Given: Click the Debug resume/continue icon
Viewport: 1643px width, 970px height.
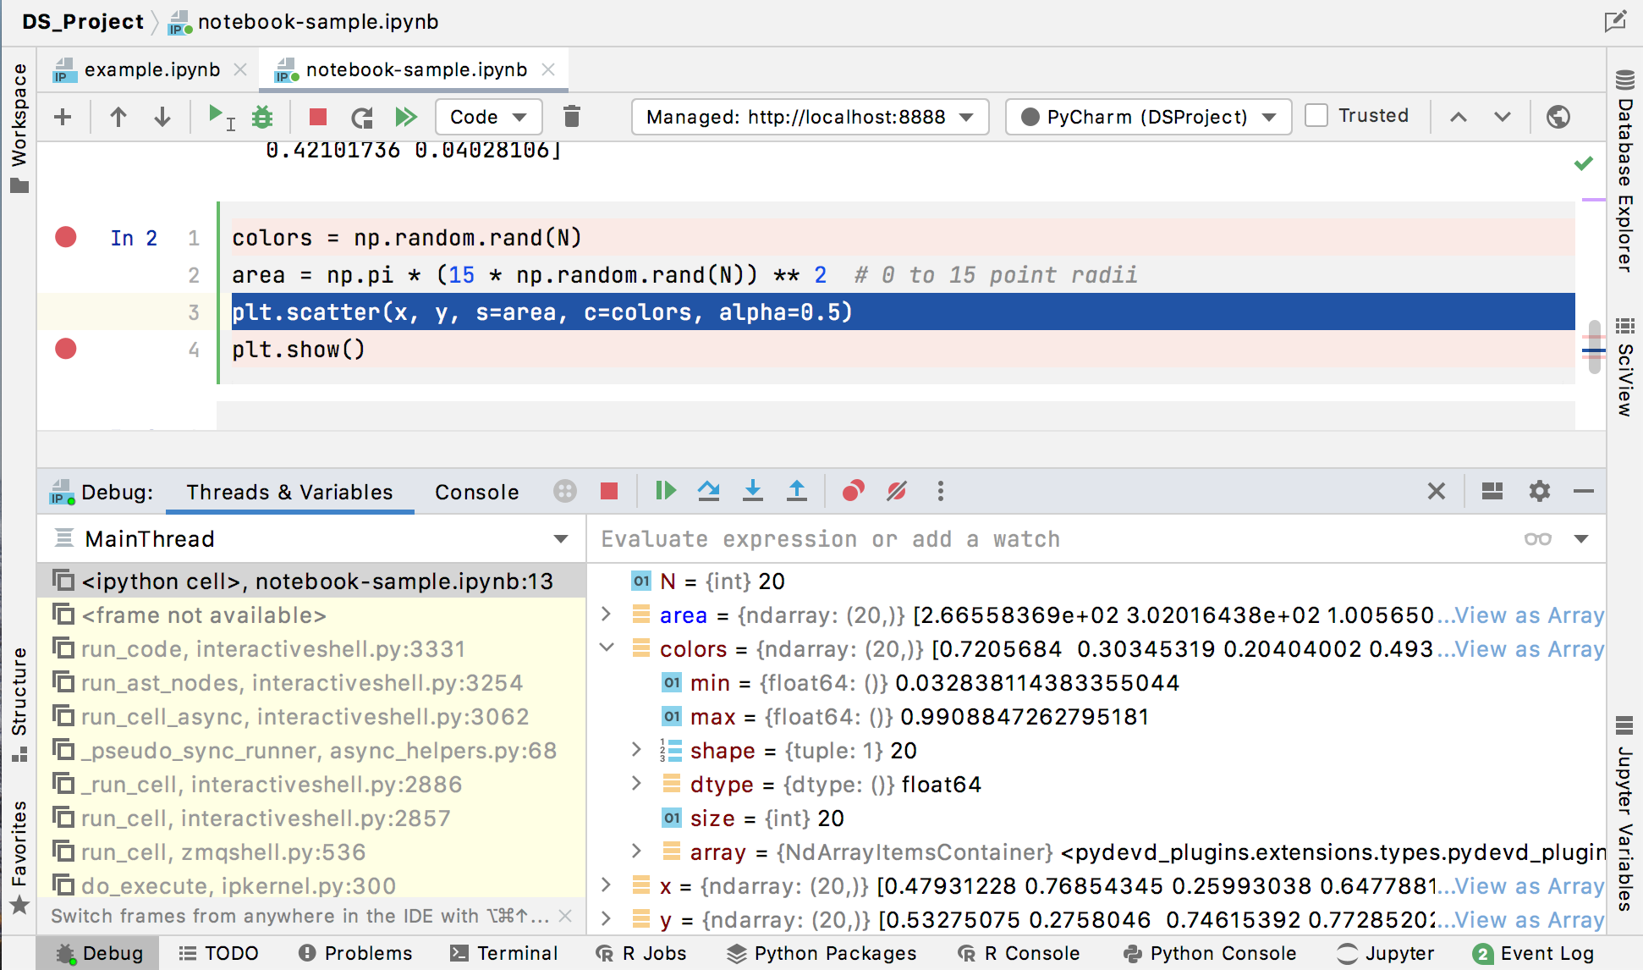Looking at the screenshot, I should 665,491.
